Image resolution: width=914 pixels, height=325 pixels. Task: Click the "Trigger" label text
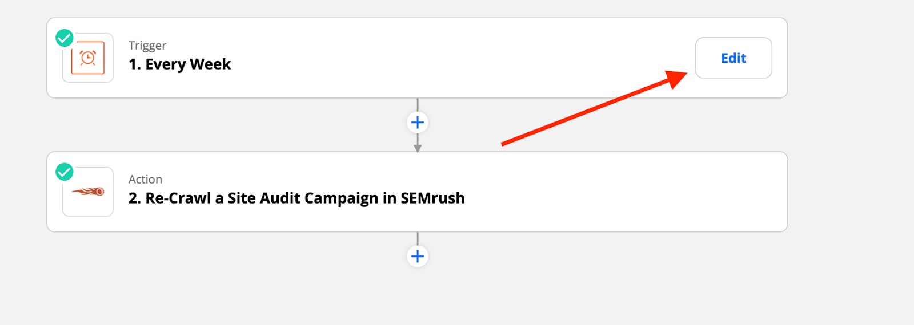147,46
